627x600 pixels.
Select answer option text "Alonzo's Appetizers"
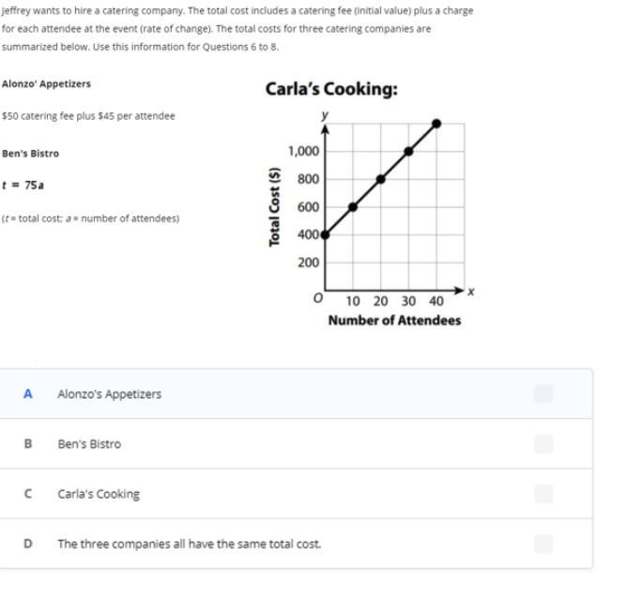[109, 394]
